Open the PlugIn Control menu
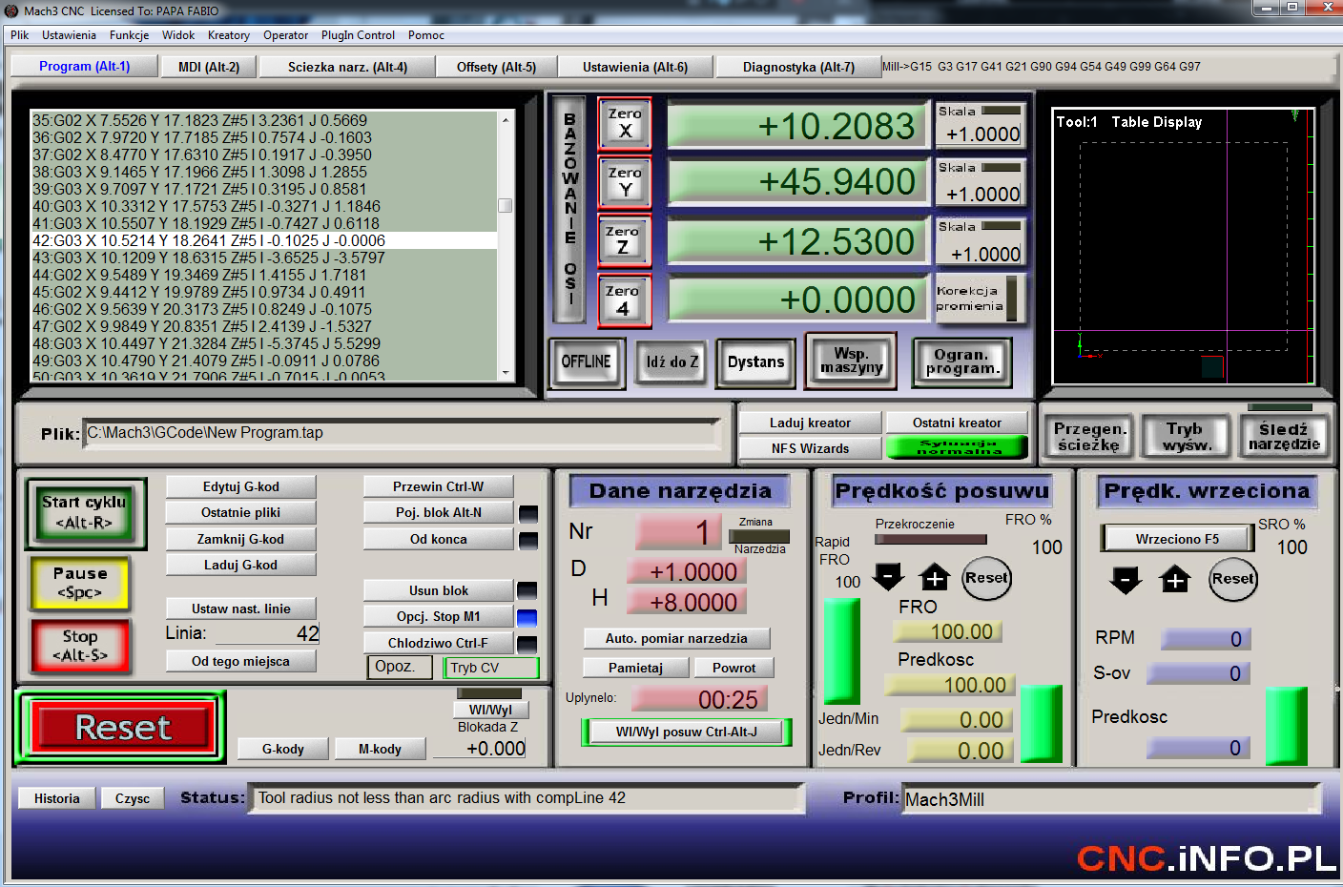The image size is (1343, 887). click(358, 35)
